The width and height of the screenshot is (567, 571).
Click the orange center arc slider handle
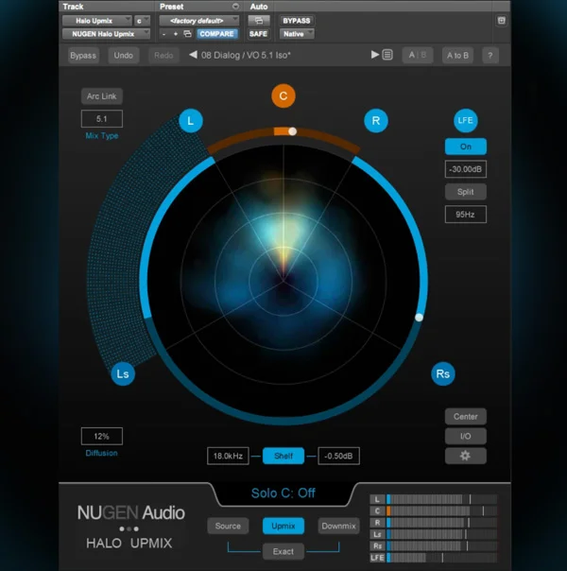coord(292,131)
